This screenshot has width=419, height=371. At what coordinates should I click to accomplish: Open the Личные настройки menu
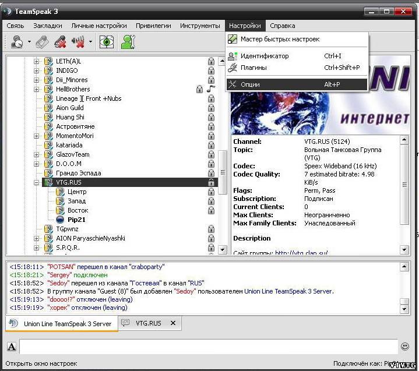[x=99, y=26]
